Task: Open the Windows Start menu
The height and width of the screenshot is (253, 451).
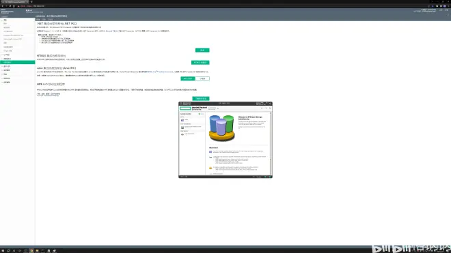Action: pyautogui.click(x=3, y=251)
